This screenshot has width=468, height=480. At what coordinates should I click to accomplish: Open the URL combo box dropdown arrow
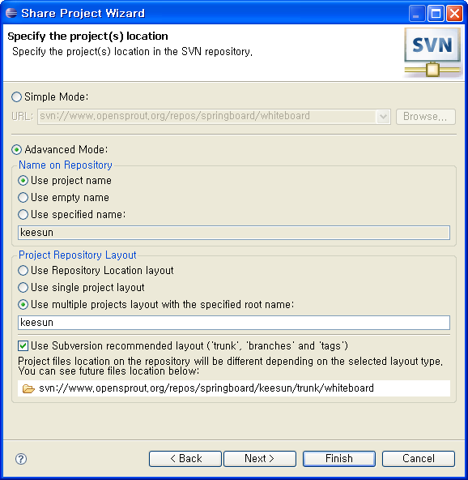(x=383, y=117)
